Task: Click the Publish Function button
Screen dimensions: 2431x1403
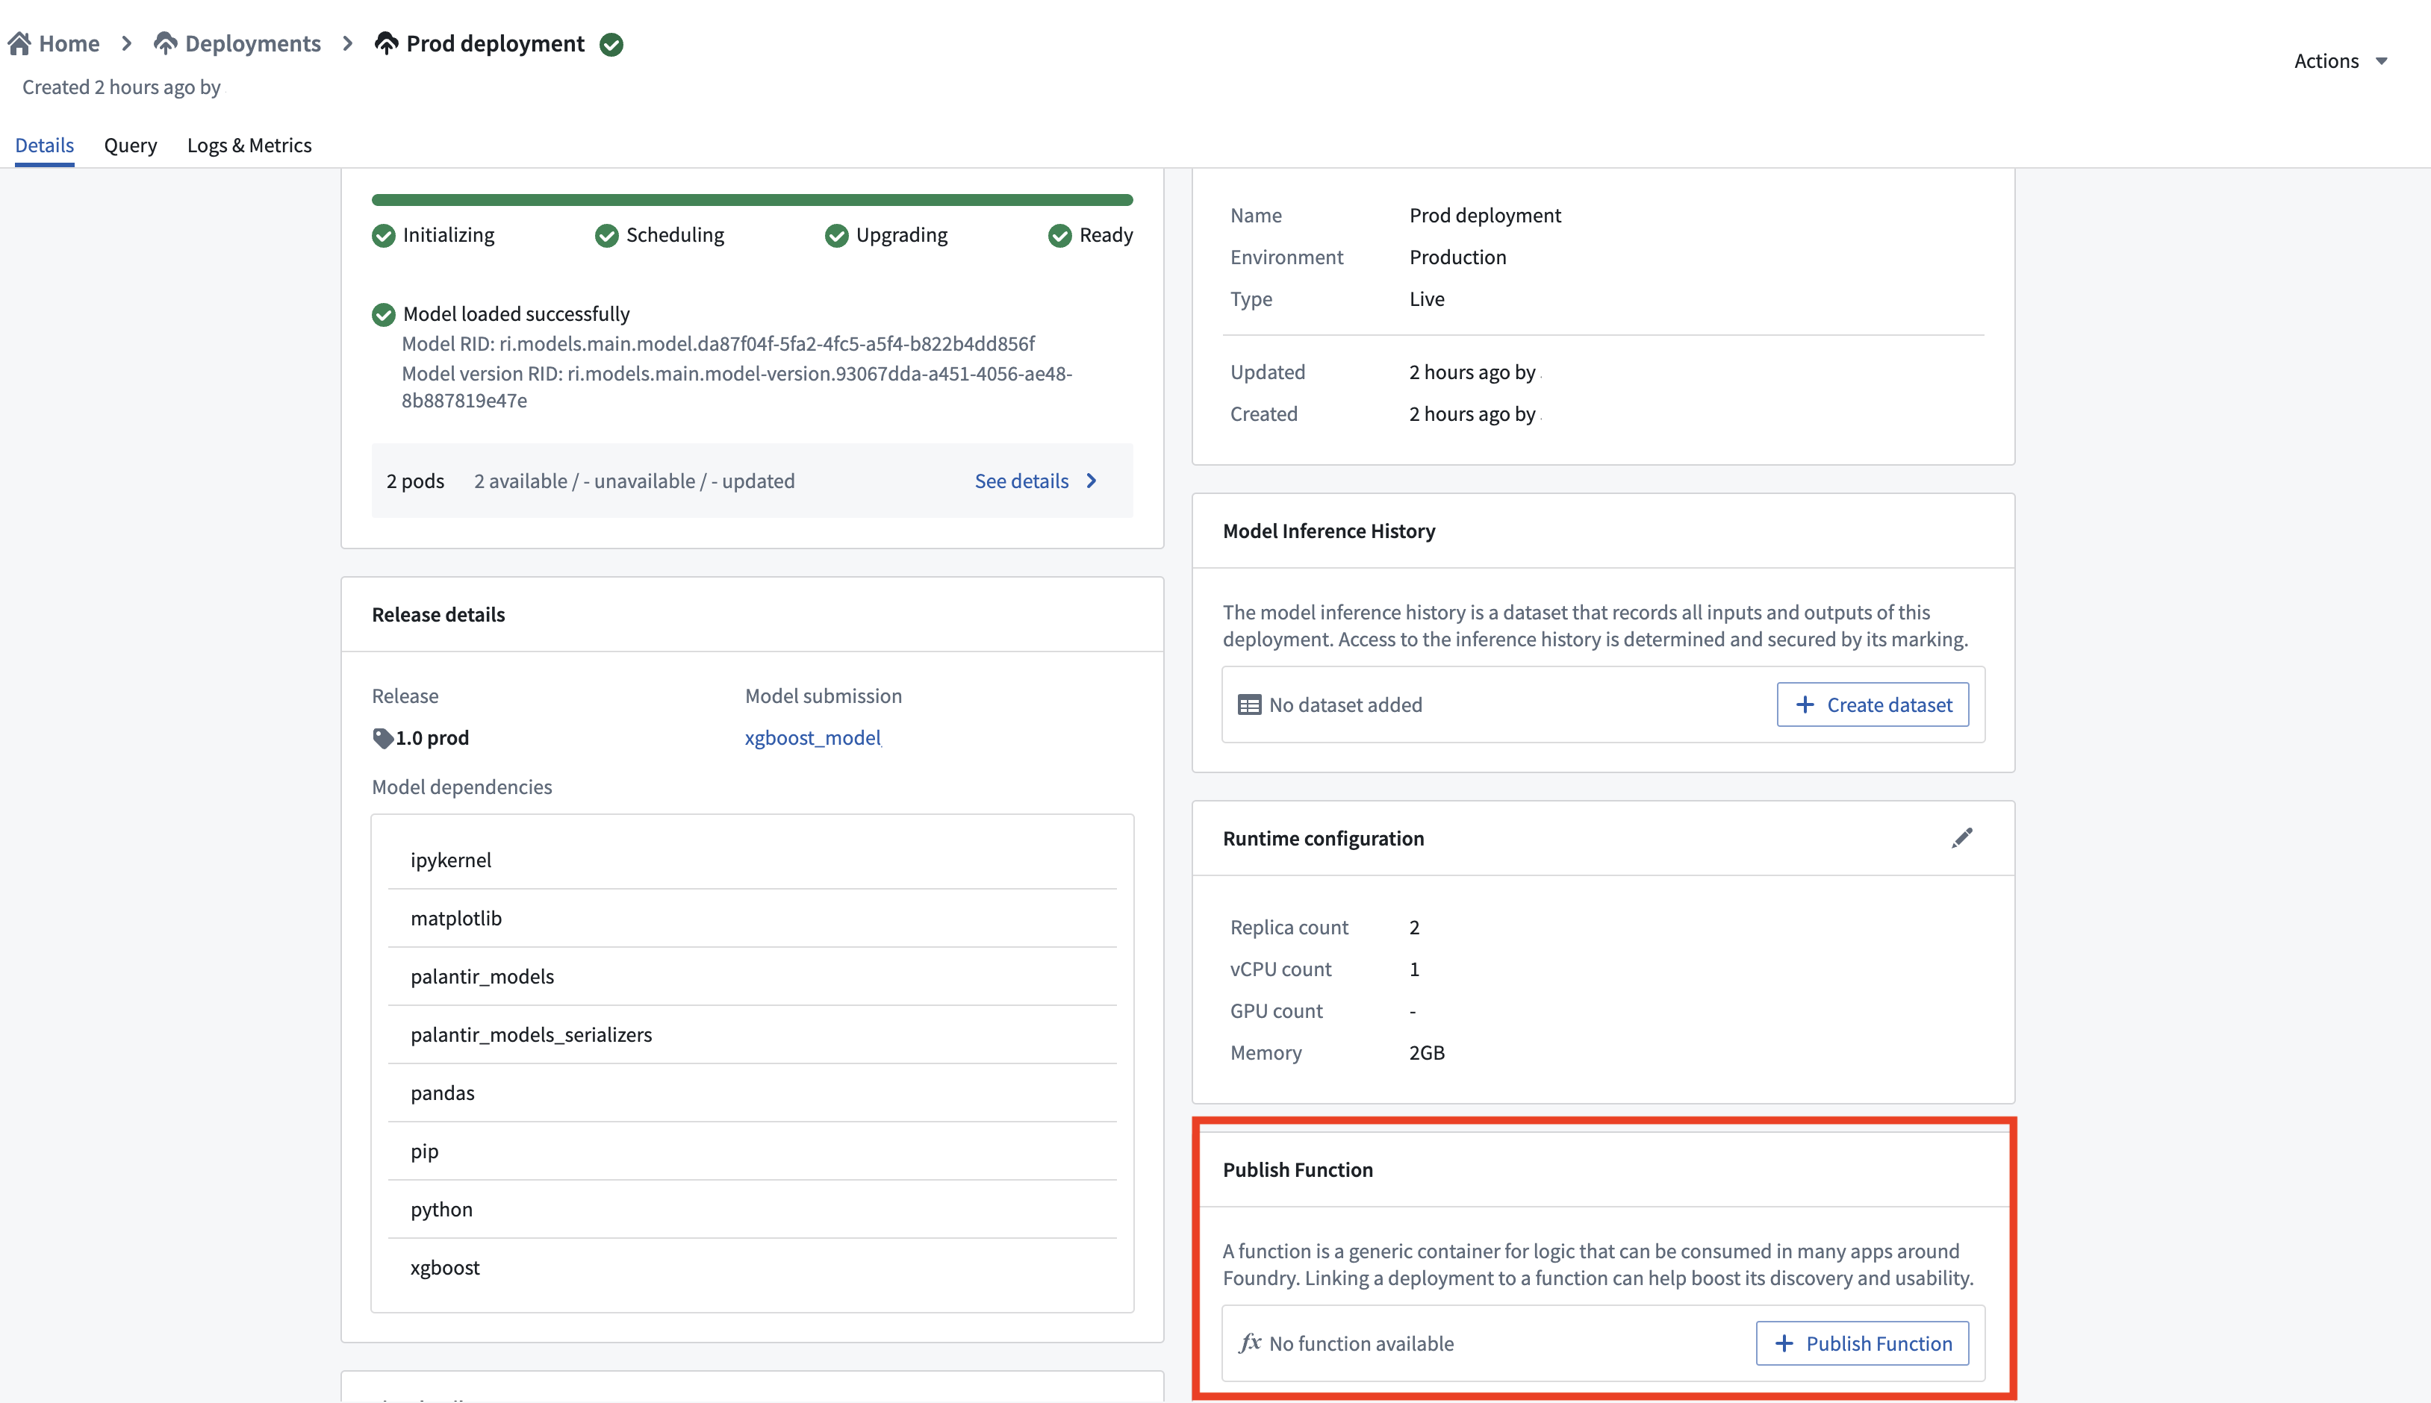Action: point(1862,1343)
